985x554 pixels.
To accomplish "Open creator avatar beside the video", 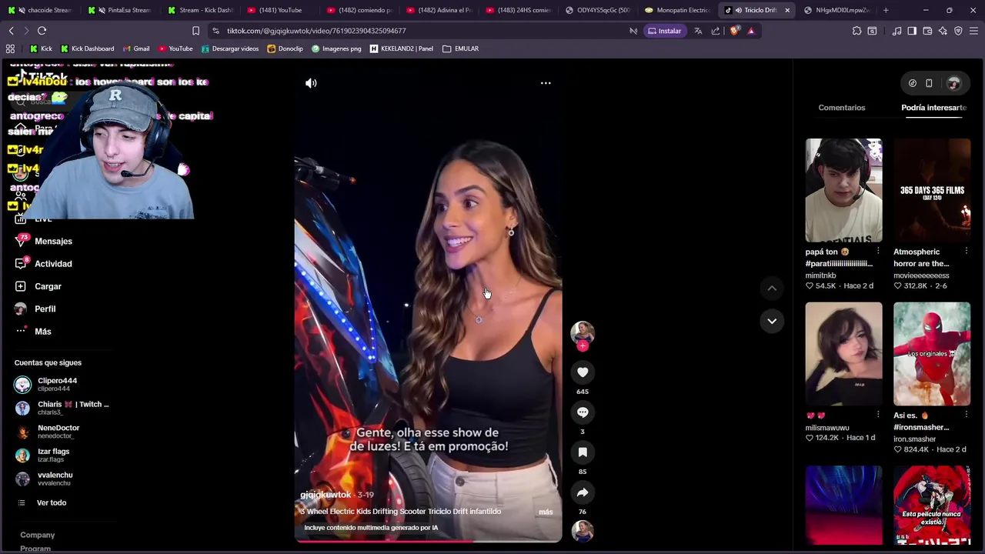I will (583, 332).
